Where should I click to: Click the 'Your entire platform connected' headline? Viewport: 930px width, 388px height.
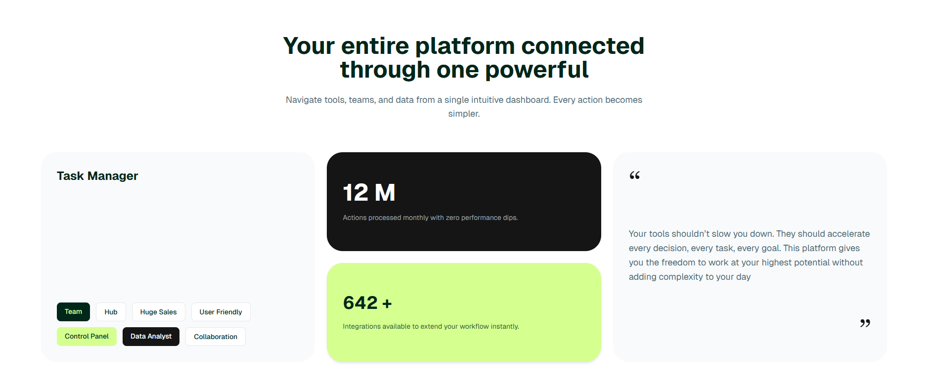(463, 46)
